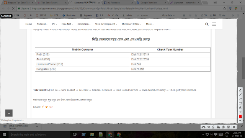Share screenshot on social networks
Viewport: 245px width, 138px height.
point(209,127)
